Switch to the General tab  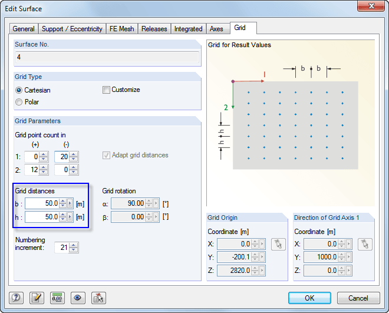[24, 29]
